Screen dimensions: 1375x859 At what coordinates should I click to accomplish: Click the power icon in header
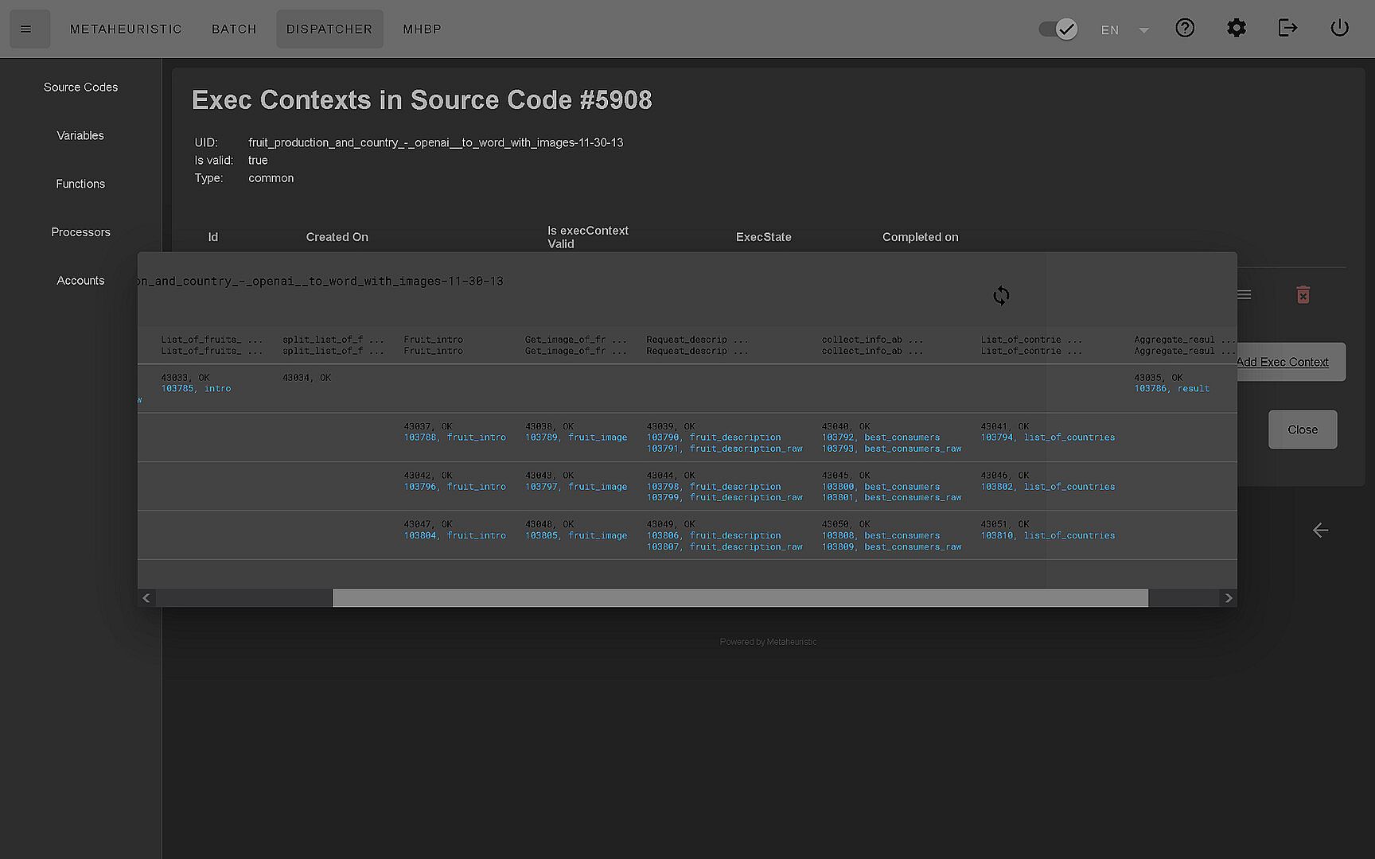pyautogui.click(x=1339, y=29)
